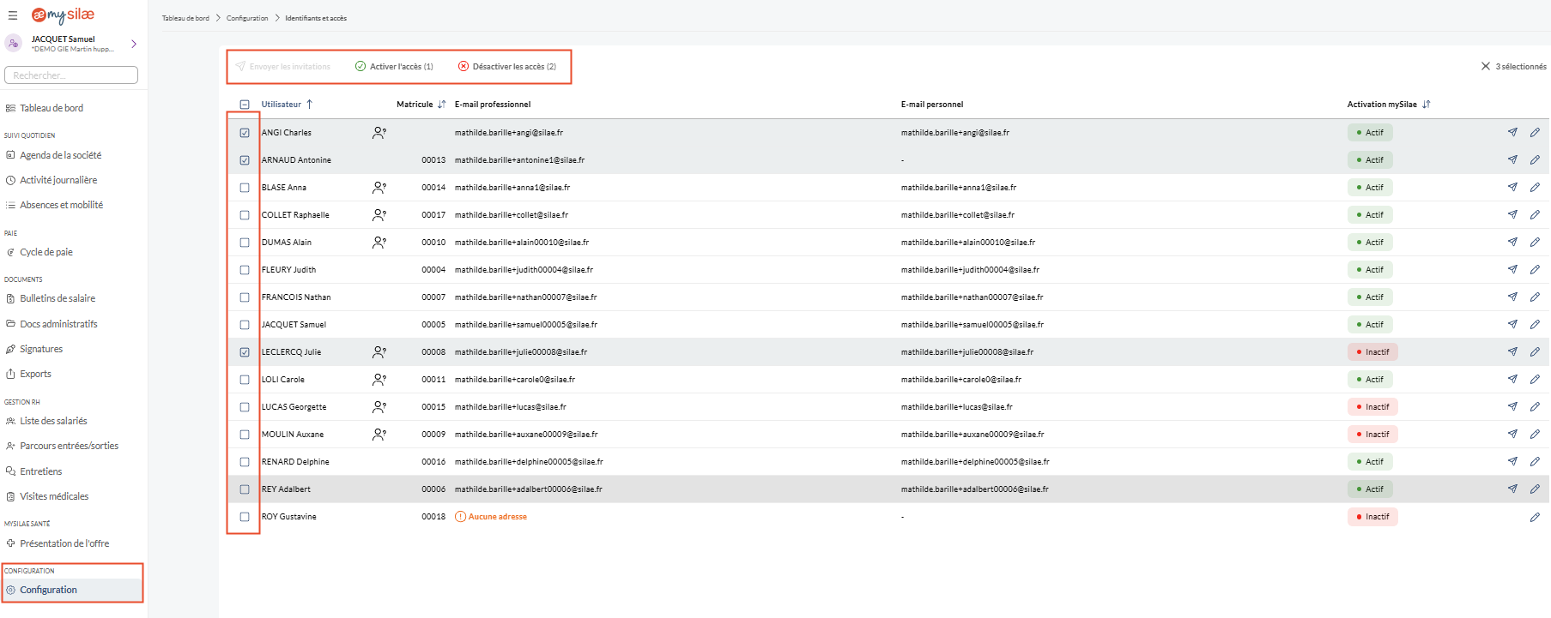Click user role icon beside LECLERCQ Julie

coord(379,352)
